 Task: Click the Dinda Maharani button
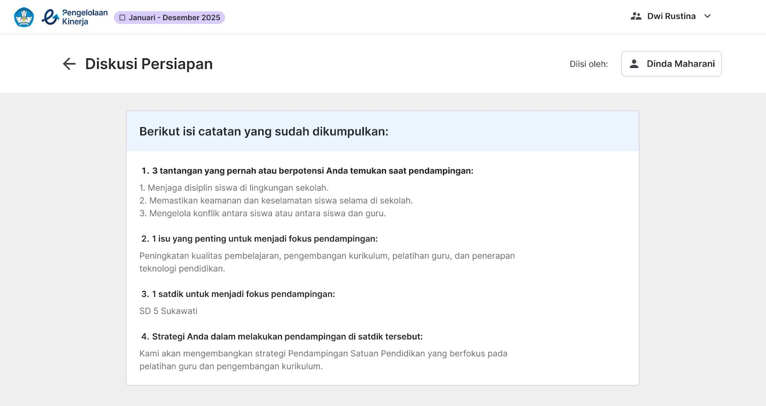click(671, 64)
